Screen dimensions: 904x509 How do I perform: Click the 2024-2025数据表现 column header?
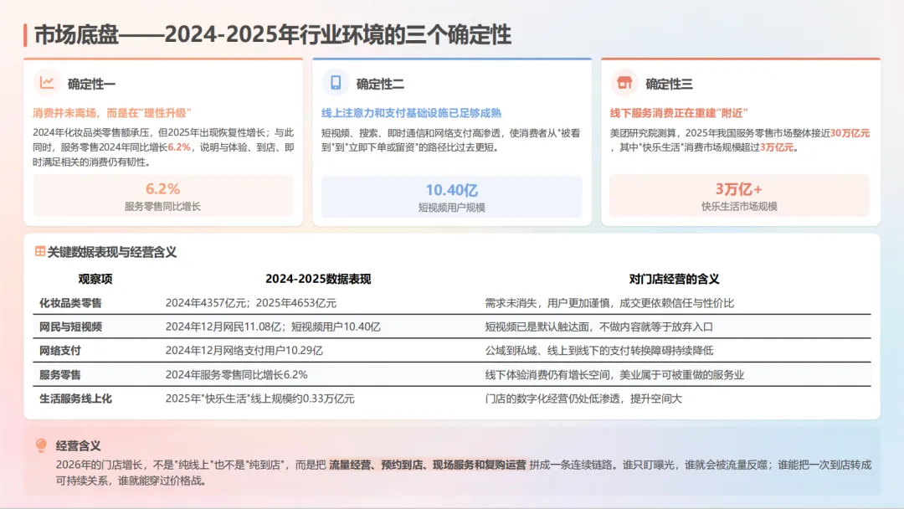pos(320,278)
